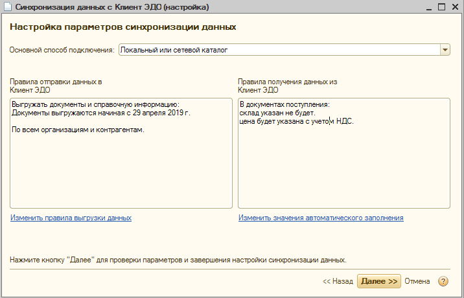The height and width of the screenshot is (298, 464).
Task: Expand the connection method dropdown arrow
Action: coord(445,49)
